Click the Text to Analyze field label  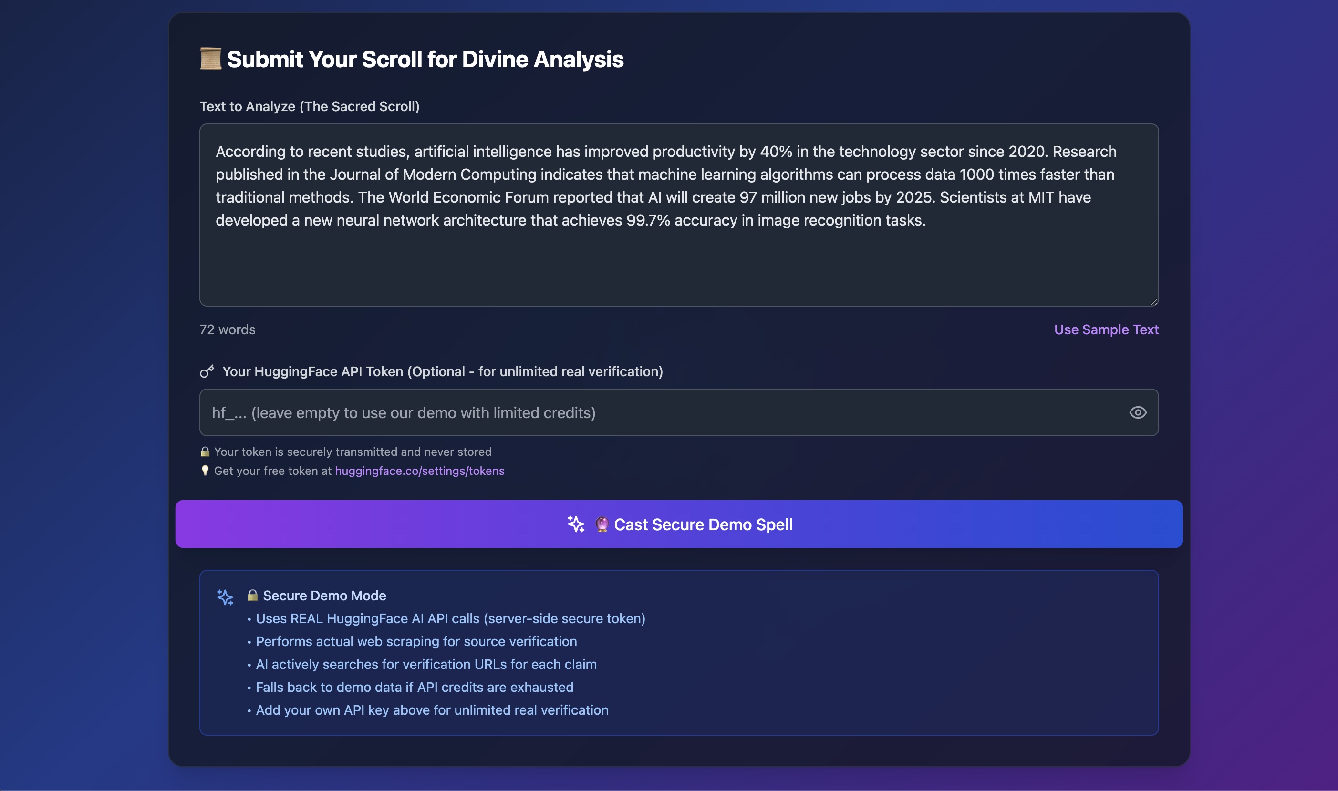tap(309, 106)
